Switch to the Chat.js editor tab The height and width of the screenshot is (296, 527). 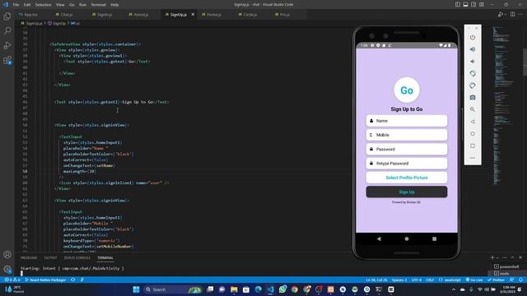pos(67,15)
